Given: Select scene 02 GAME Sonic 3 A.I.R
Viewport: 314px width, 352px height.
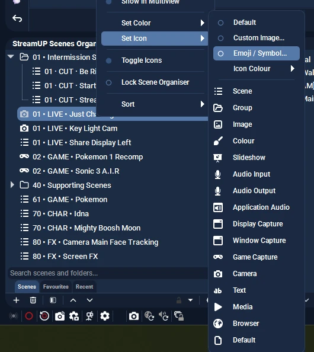Looking at the screenshot, I should click(x=112, y=171).
